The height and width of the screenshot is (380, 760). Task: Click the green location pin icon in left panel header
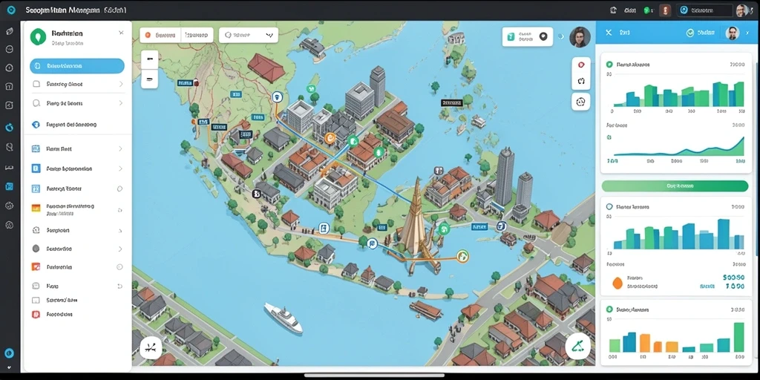click(38, 37)
